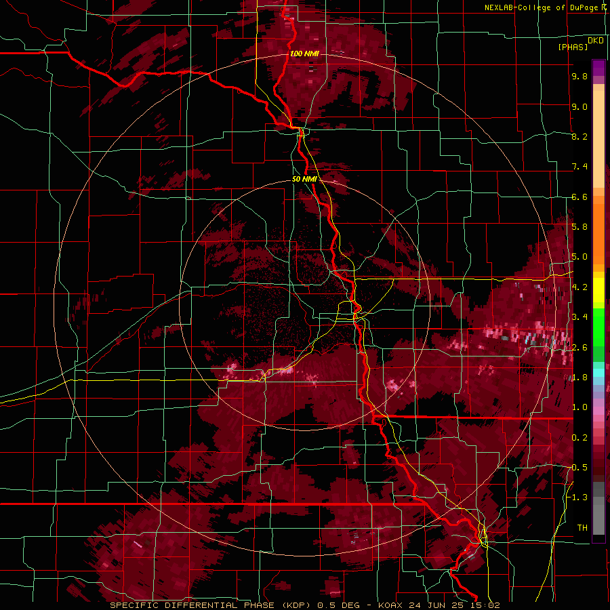The width and height of the screenshot is (610, 610).
Task: Click the 2.6 value on the scale
Action: pos(579,348)
